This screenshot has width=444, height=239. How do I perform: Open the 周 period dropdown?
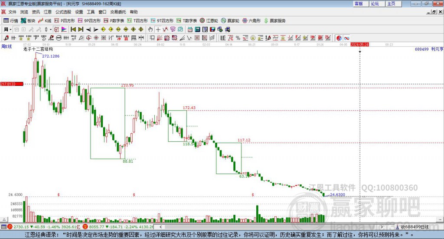[8, 29]
